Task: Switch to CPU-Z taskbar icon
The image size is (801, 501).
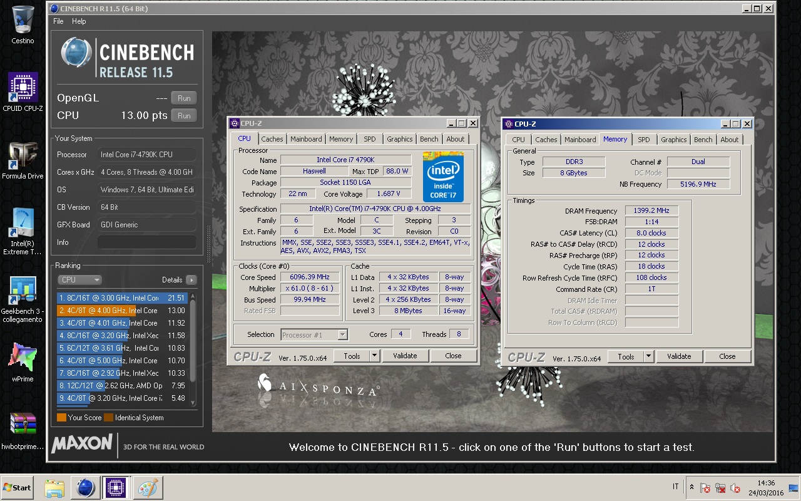Action: pyautogui.click(x=116, y=488)
